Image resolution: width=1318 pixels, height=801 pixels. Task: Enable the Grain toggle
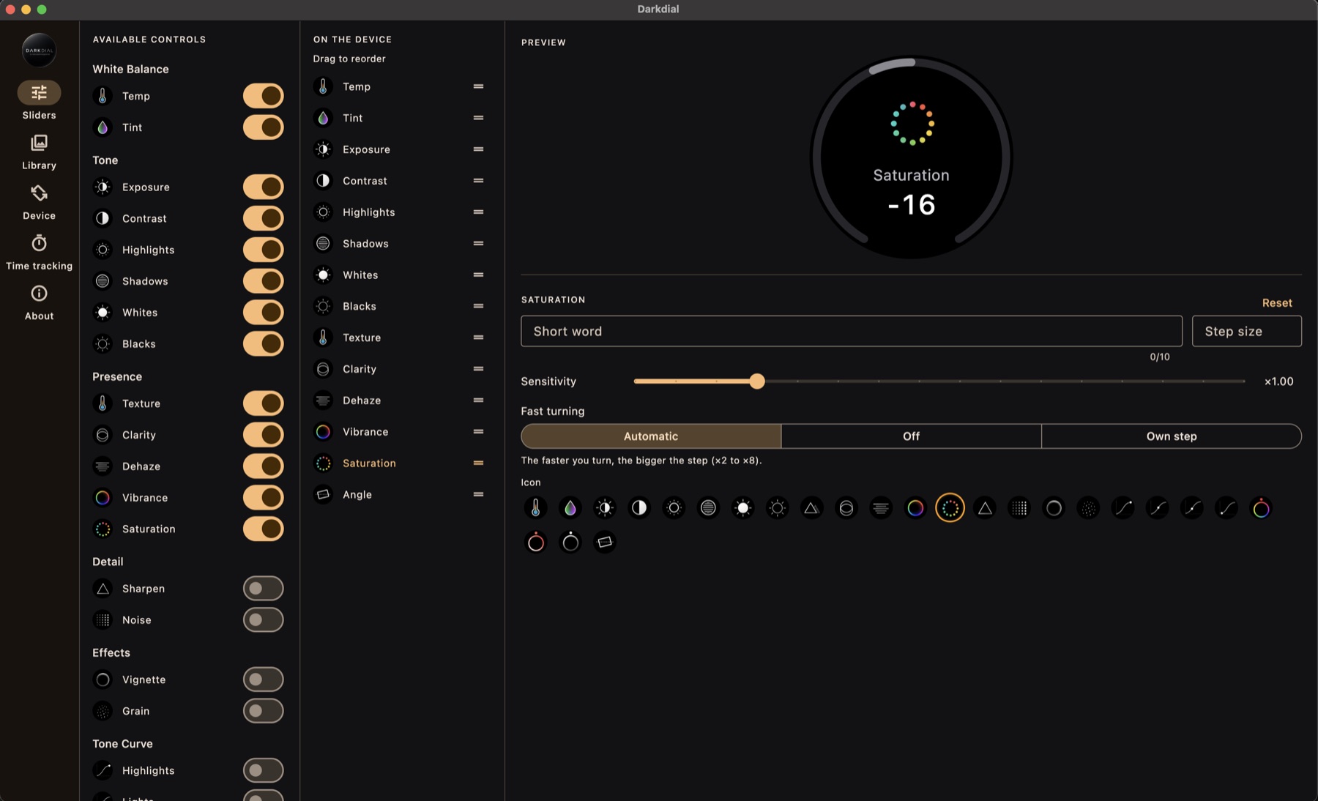click(x=264, y=711)
